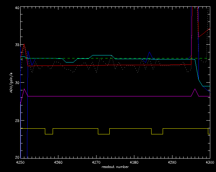Click the x-axis tick label 4250
The image size is (216, 172).
tap(20, 163)
